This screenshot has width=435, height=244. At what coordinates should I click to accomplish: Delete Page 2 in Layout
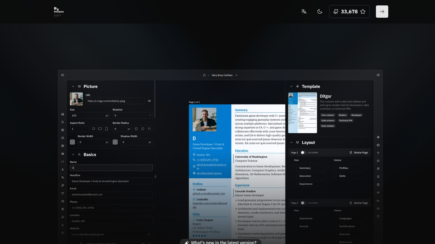click(x=359, y=203)
